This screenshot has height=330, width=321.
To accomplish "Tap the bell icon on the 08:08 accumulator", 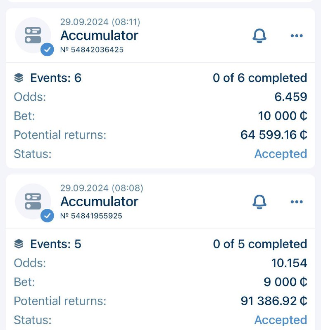I will 259,202.
